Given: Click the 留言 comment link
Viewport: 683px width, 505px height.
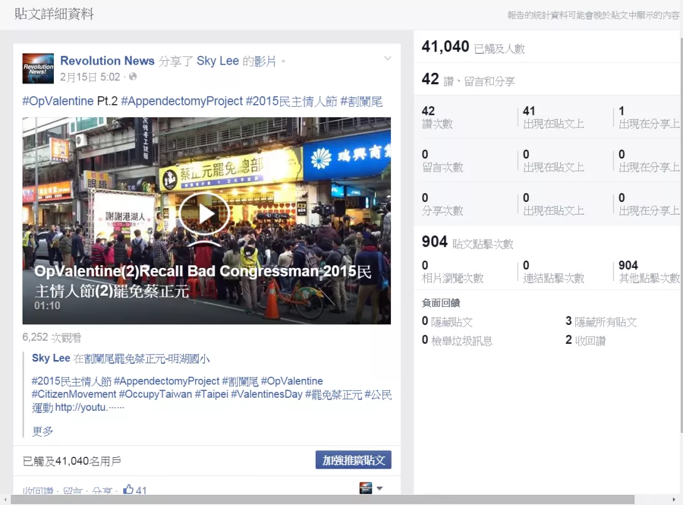Looking at the screenshot, I should point(72,491).
